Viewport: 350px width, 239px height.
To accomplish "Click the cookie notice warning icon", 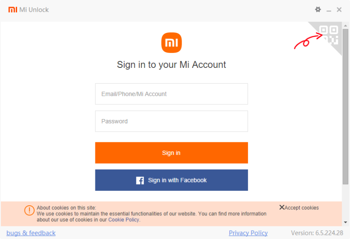I will pos(29,211).
